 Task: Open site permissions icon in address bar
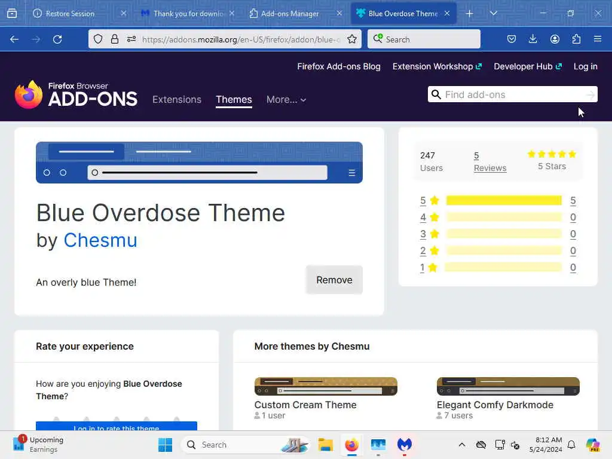coord(131,39)
